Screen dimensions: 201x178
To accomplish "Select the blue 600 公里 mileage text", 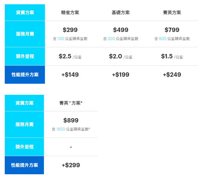I will point(162,39).
